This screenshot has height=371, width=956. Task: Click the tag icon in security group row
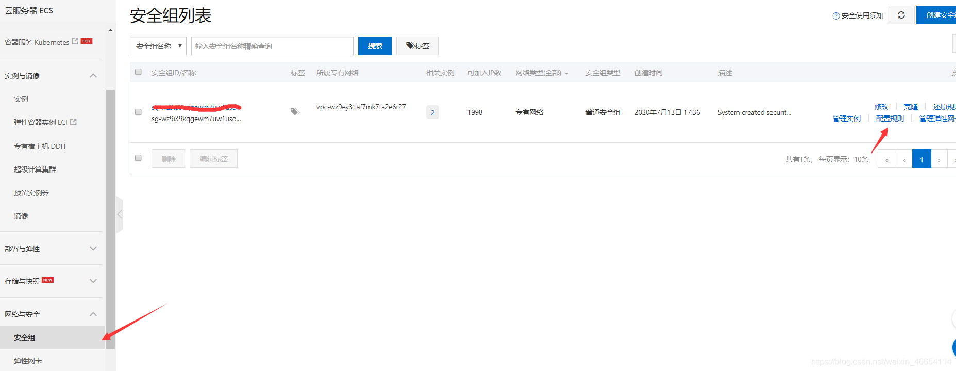[x=295, y=112]
